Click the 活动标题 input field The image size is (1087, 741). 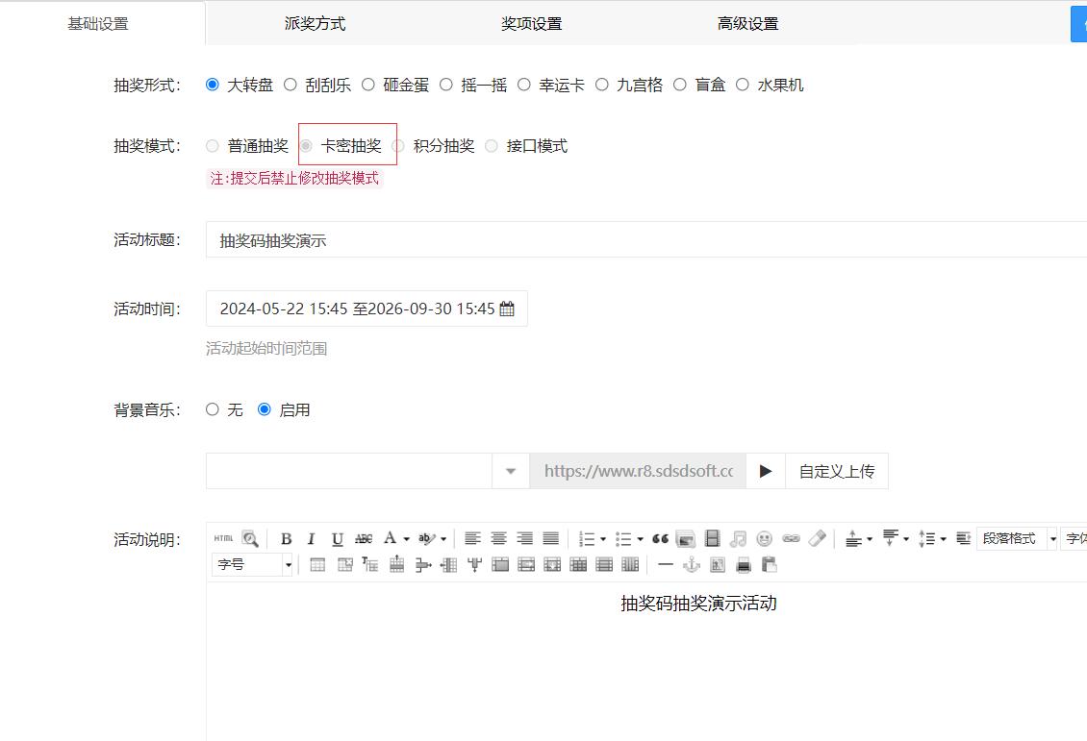[646, 239]
